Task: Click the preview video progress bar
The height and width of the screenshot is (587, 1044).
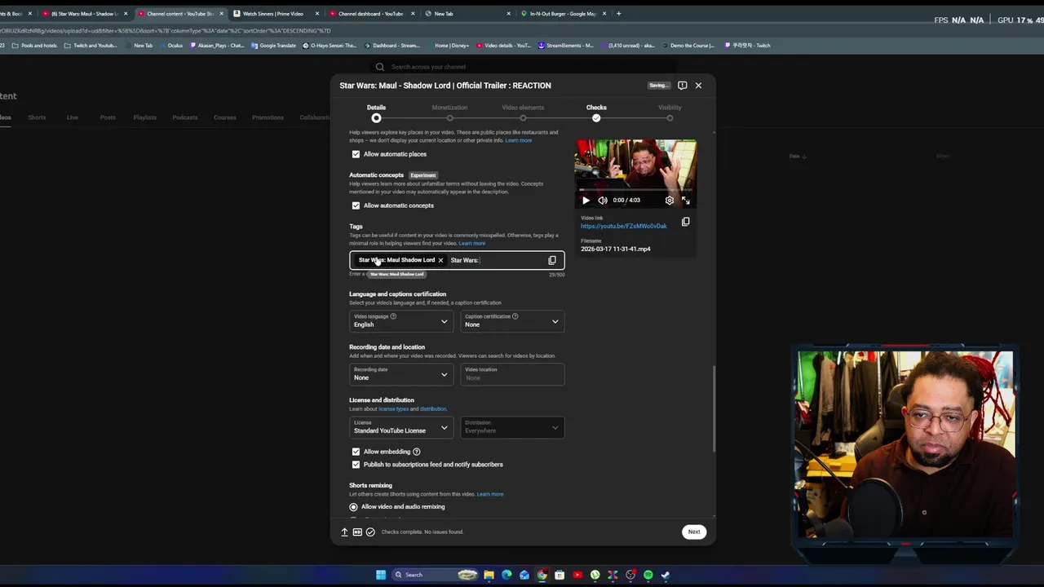Action: tap(635, 190)
